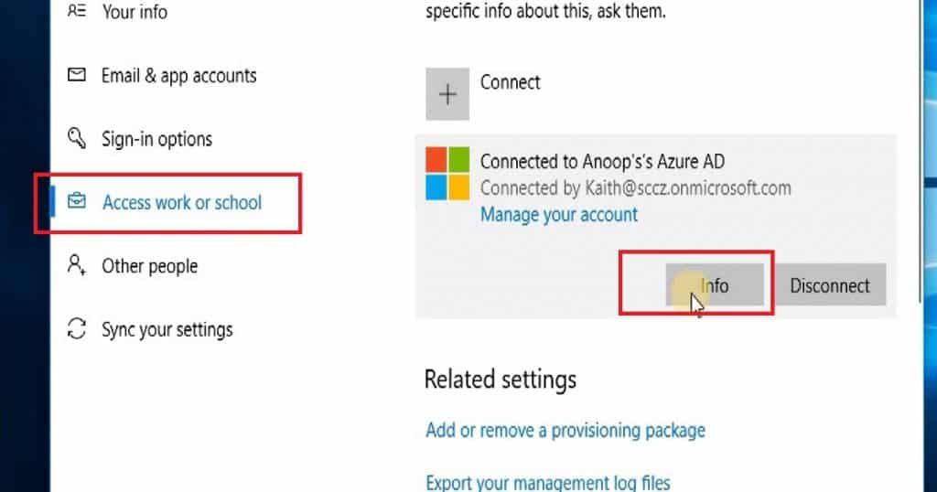Navigate to the Other people section
This screenshot has height=492, width=937.
[150, 266]
